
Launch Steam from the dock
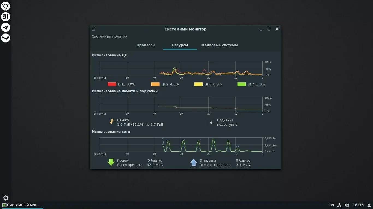(x=5, y=38)
